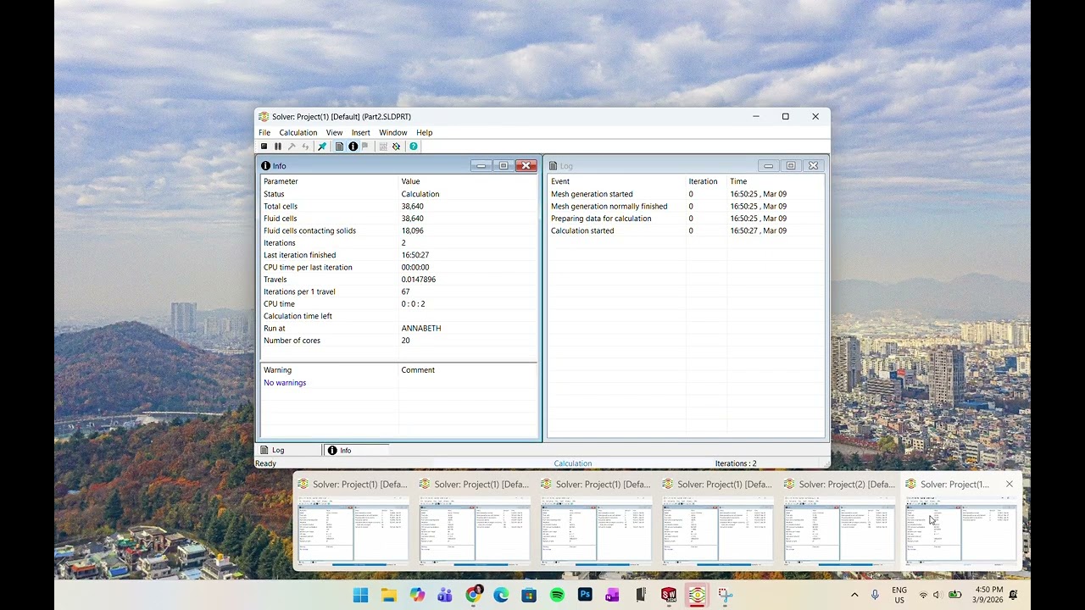The height and width of the screenshot is (610, 1085).
Task: Select Preparing data for calculation log event
Action: tap(686, 219)
